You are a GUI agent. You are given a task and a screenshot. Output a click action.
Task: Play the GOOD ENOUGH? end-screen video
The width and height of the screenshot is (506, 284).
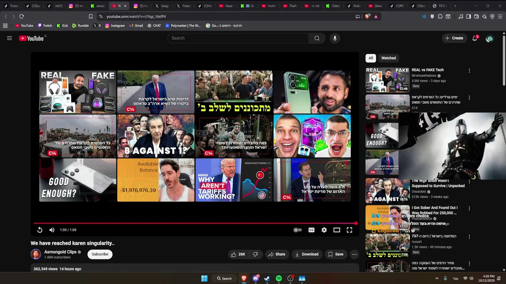(78, 180)
